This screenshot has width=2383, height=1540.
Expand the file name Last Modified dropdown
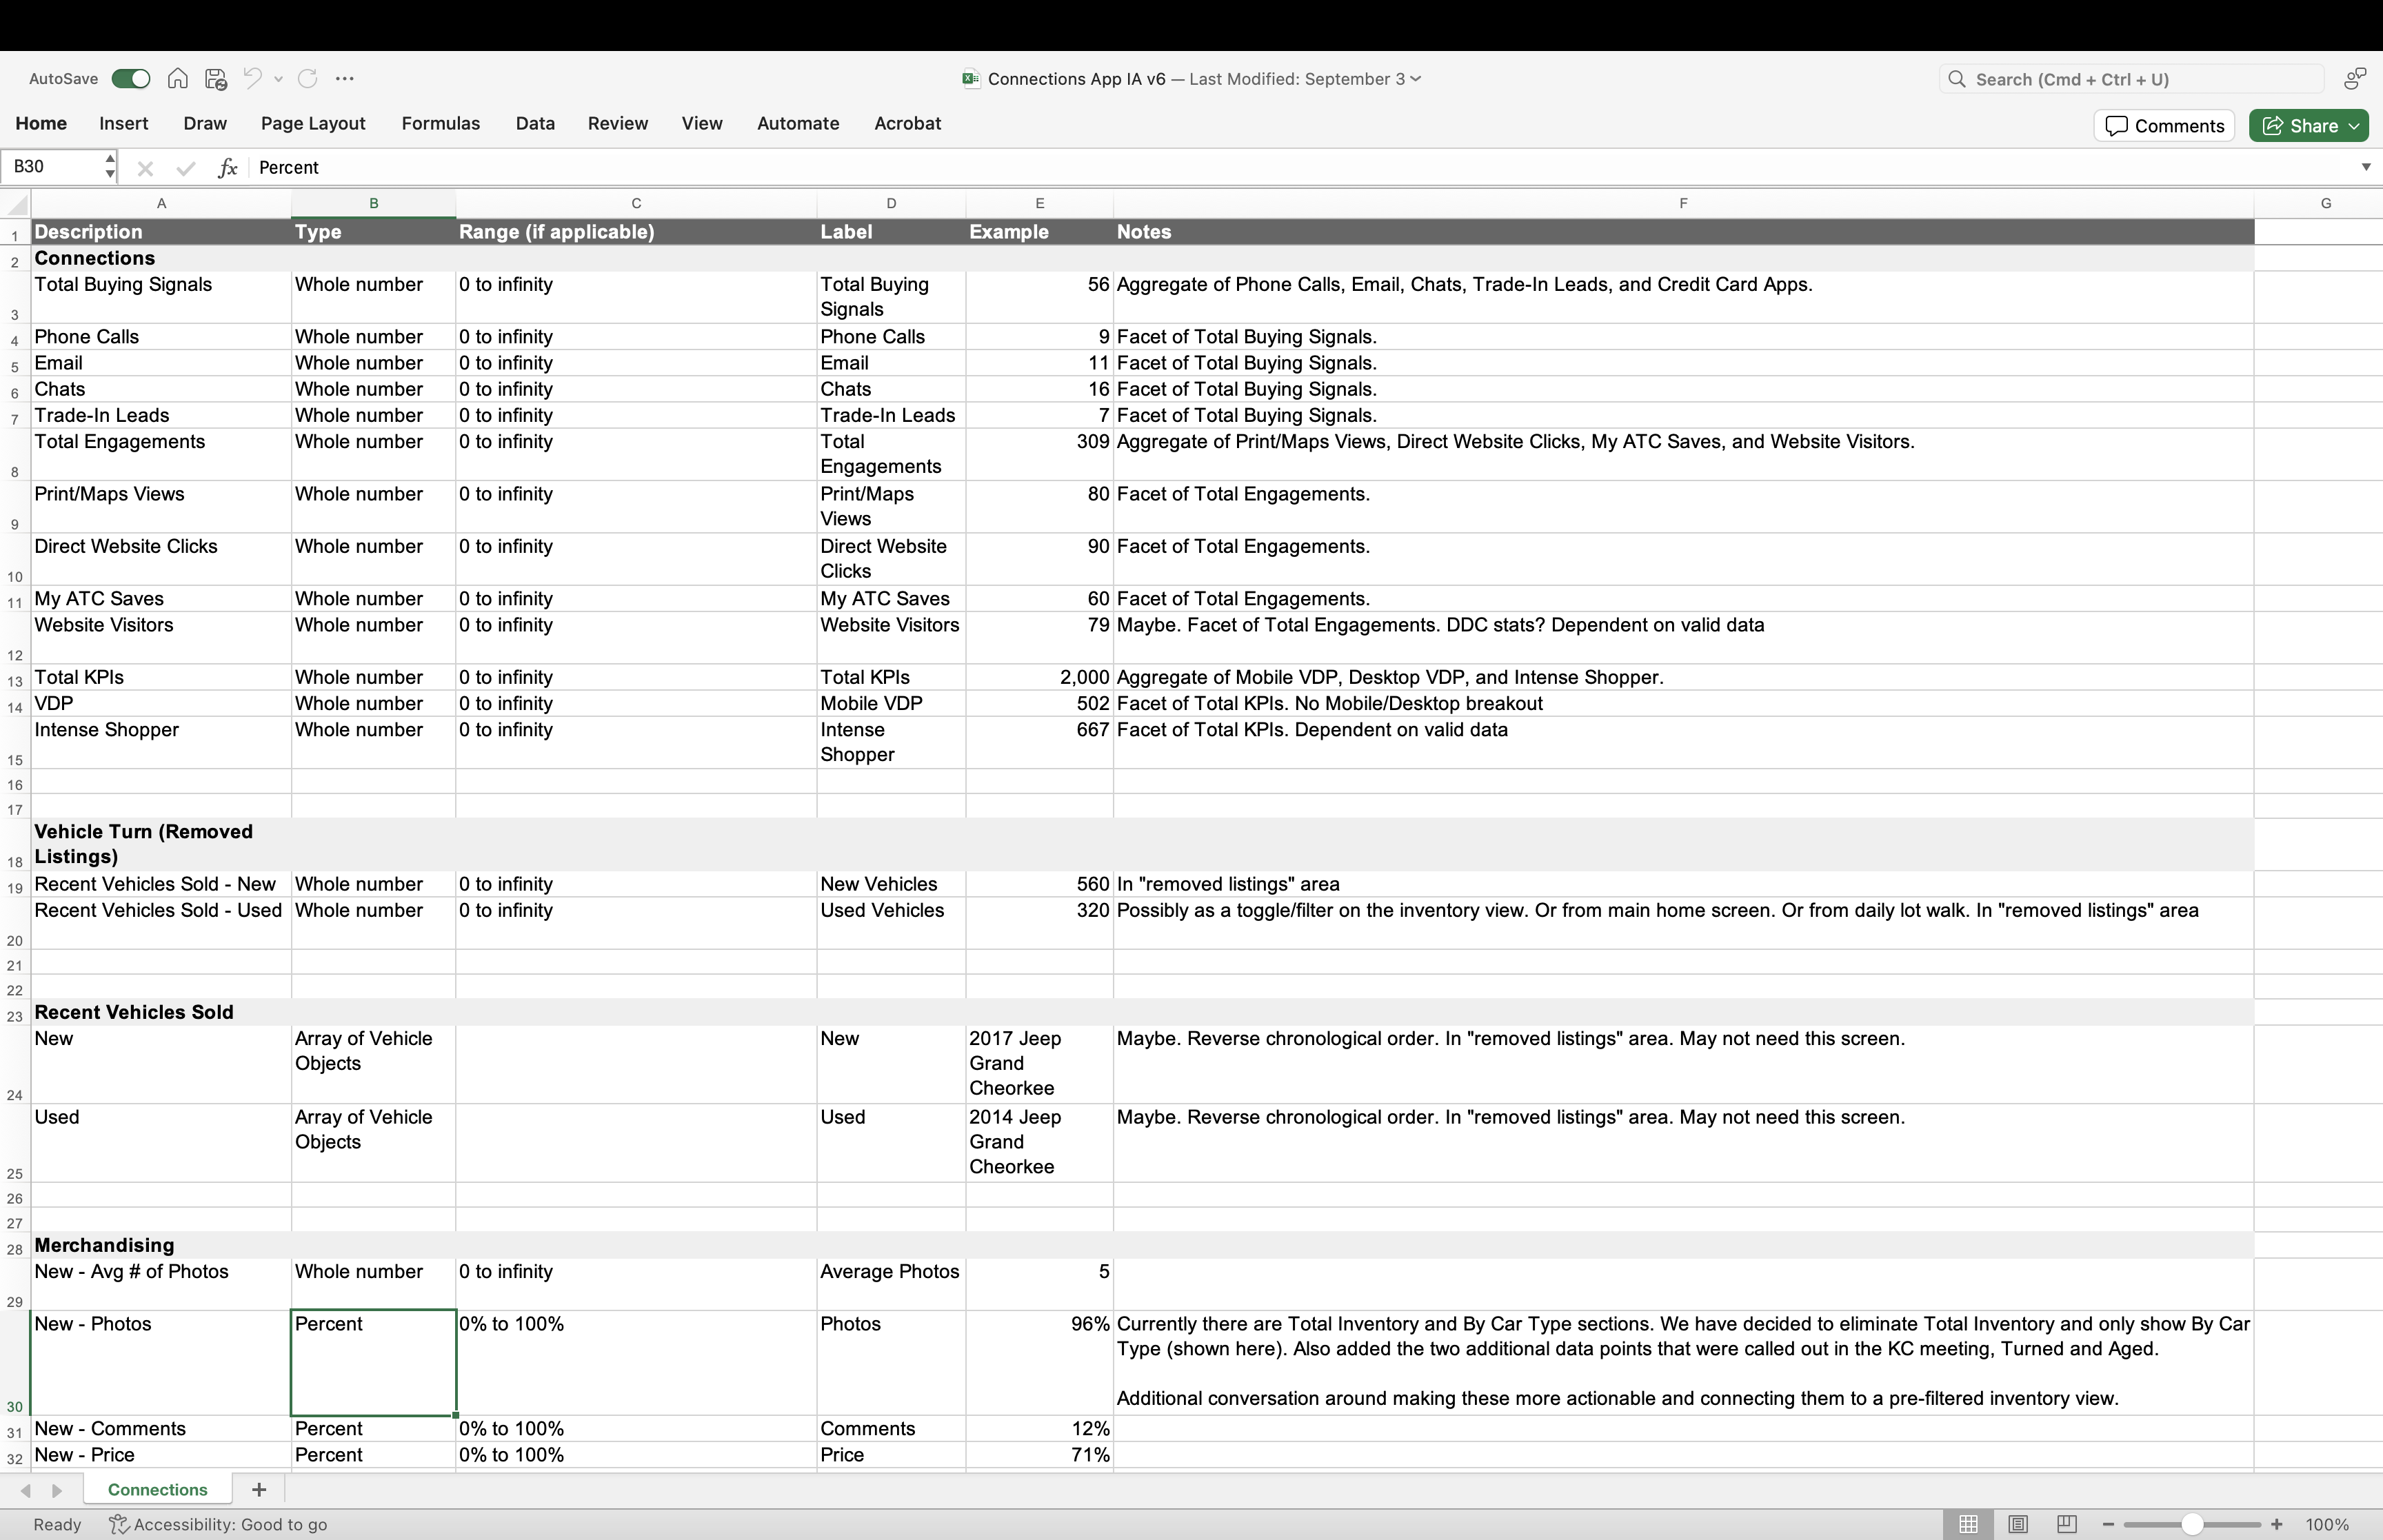(x=1415, y=79)
